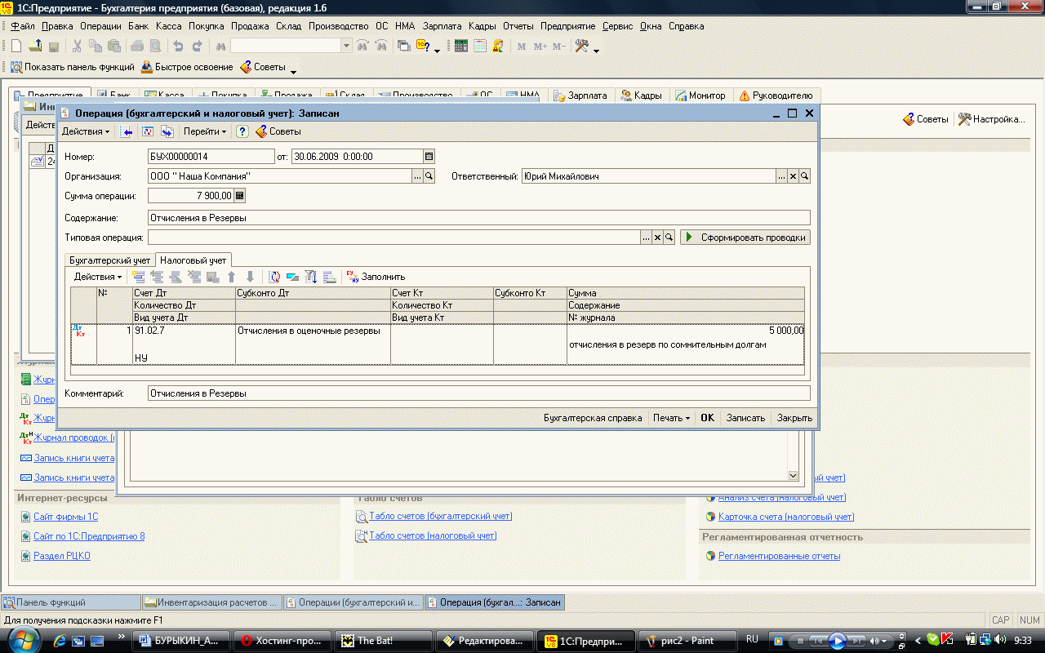This screenshot has width=1045, height=653.
Task: Expand dropdown arrow next to 1C help icon
Action: click(438, 51)
